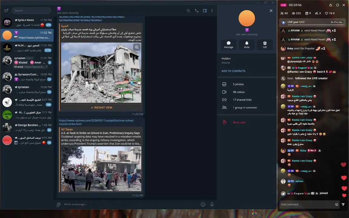
Task: Click the attach file paperclip icon
Action: 58,204
